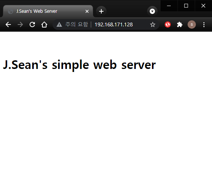The height and width of the screenshot is (185, 212).
Task: Maximize the browser window
Action: pos(186,6)
